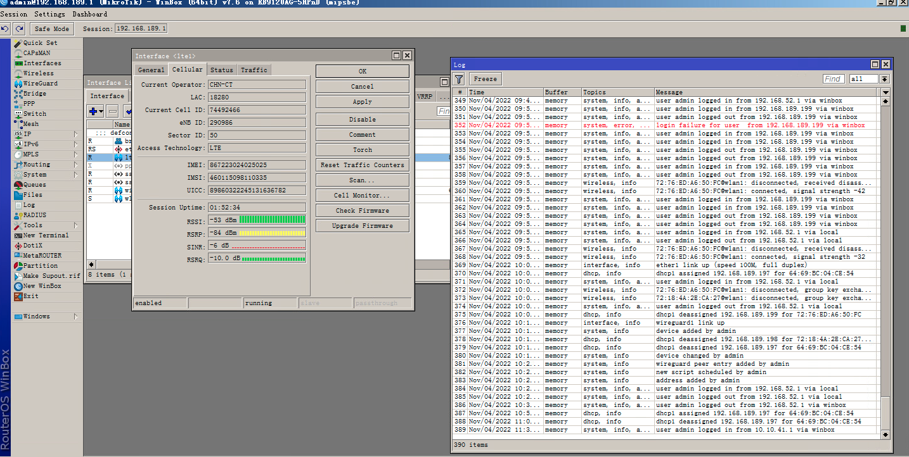Open the 'all' topic dropdown in Log
This screenshot has height=457, width=909.
point(885,79)
